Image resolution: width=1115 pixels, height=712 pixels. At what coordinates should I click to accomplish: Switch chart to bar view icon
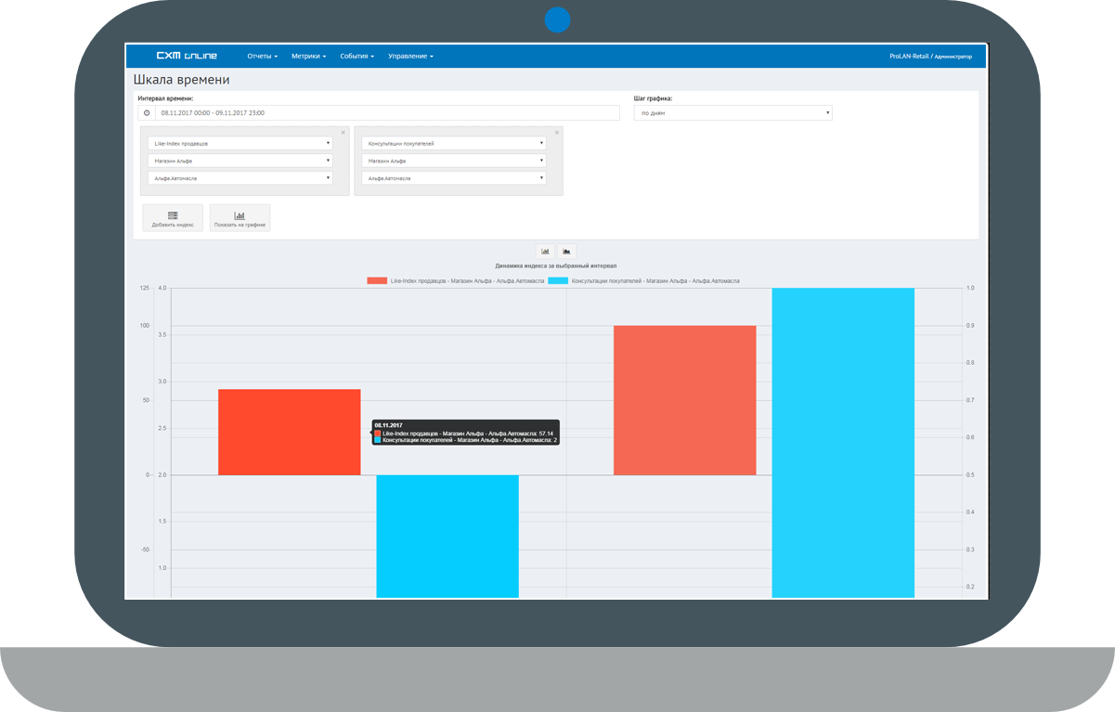click(x=546, y=251)
